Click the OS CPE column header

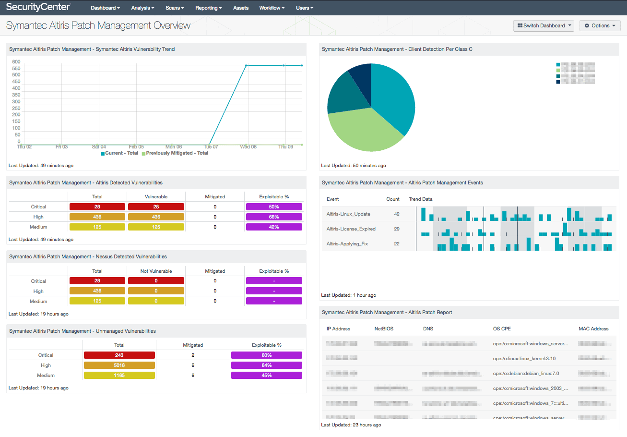coord(502,329)
